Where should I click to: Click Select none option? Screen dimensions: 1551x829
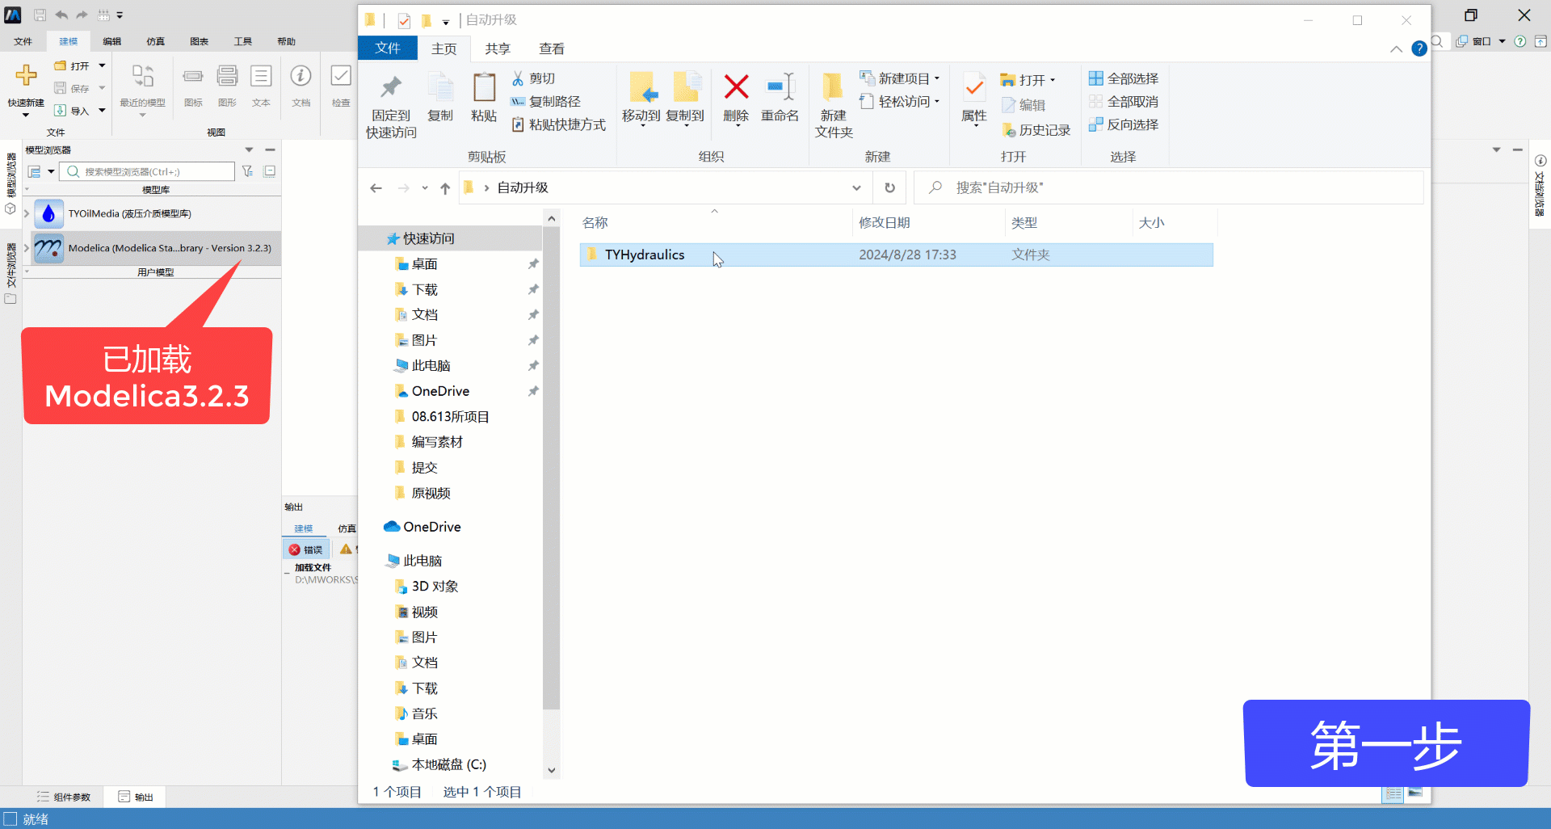click(x=1124, y=102)
